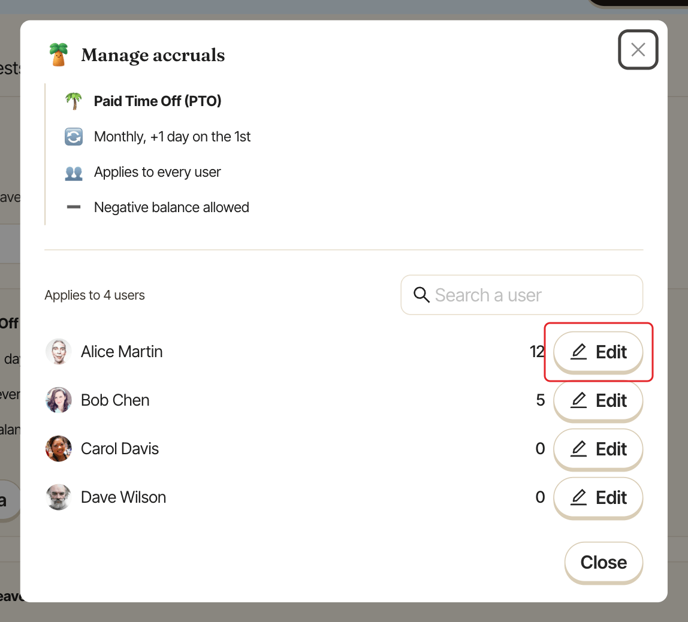Click Bob Chen's avatar
Screen dimensions: 688x622
[x=58, y=400]
